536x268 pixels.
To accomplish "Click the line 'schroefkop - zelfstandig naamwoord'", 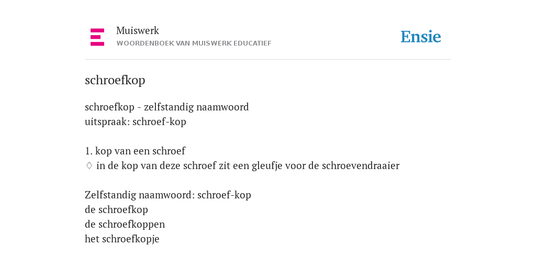I will tap(167, 107).
